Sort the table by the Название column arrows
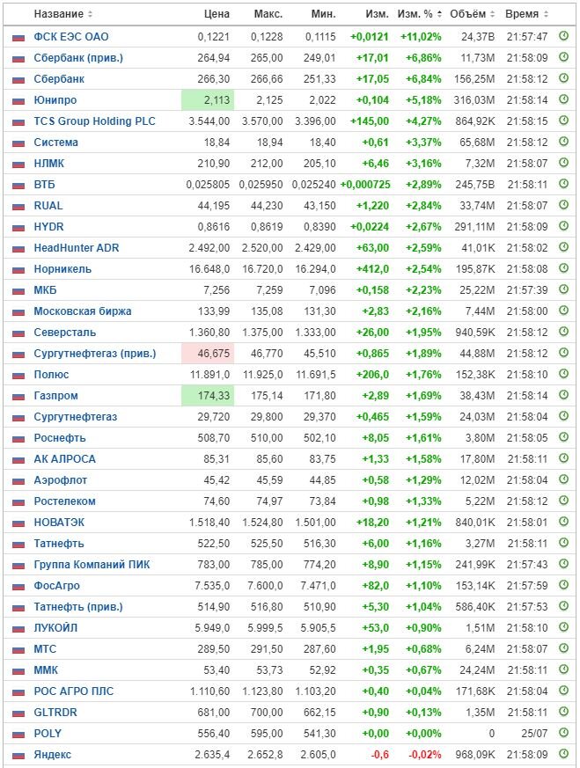 [90, 14]
